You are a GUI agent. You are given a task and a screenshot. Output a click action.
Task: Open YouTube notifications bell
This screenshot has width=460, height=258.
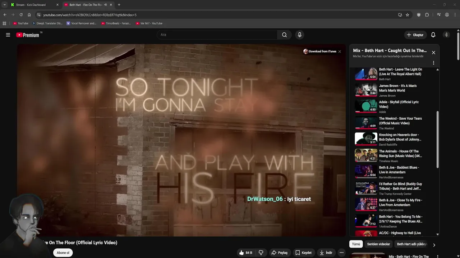point(433,35)
